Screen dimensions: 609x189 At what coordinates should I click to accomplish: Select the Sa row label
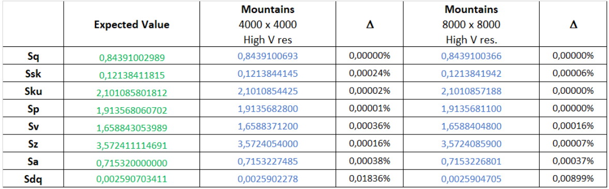32,162
